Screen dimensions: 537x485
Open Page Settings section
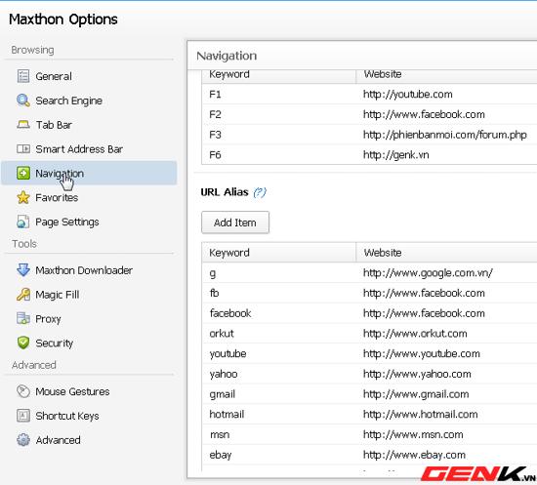point(67,222)
